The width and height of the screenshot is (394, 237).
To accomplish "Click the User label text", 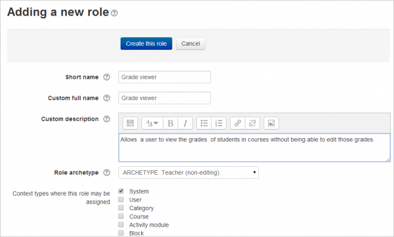I will [x=135, y=200].
